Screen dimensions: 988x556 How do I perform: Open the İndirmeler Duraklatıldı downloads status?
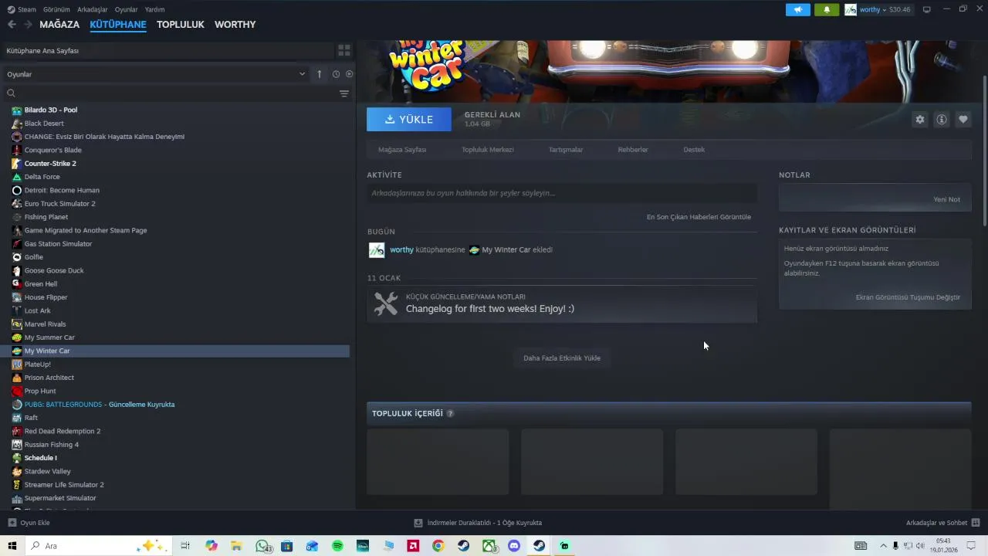pos(479,523)
